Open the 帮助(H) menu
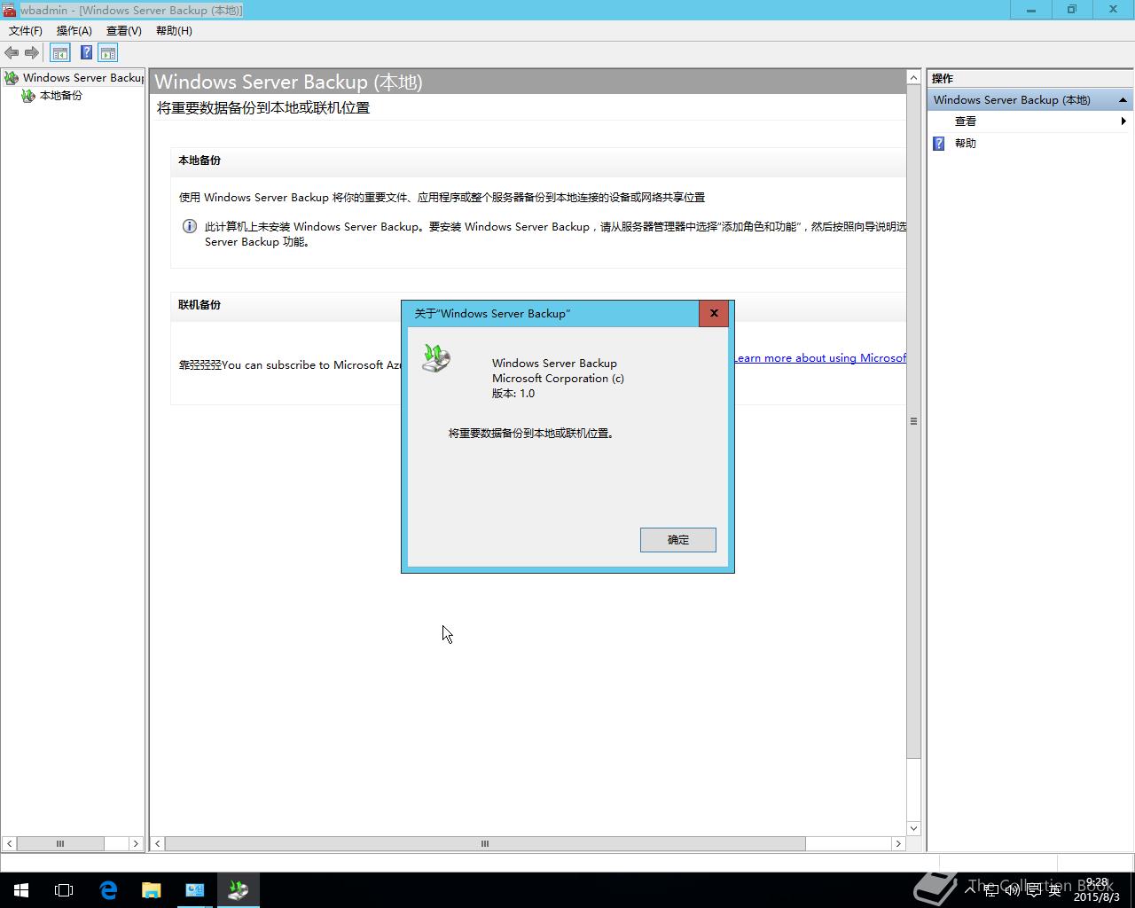Image resolution: width=1135 pixels, height=908 pixels. tap(174, 30)
